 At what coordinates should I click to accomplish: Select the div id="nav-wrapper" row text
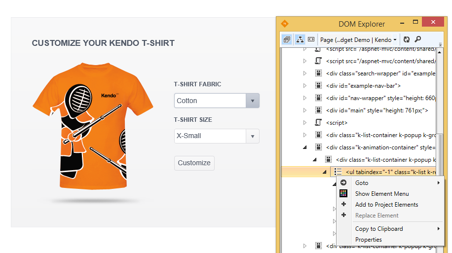381,98
